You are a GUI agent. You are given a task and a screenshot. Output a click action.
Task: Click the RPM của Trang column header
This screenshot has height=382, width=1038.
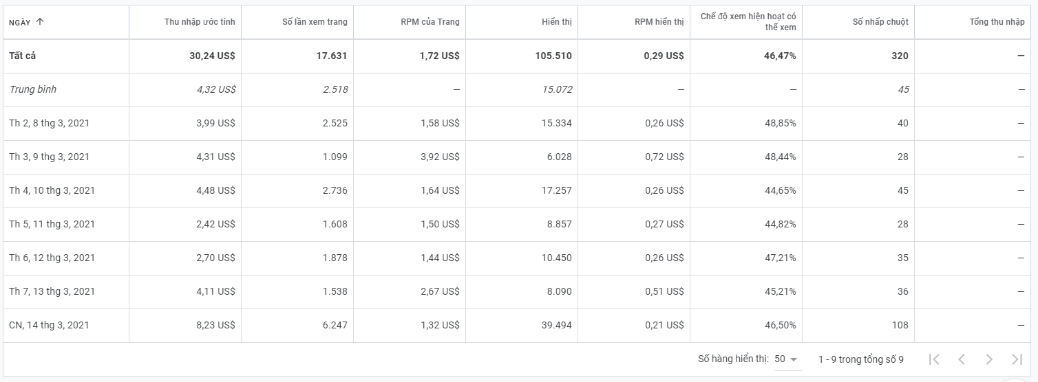[x=430, y=22]
